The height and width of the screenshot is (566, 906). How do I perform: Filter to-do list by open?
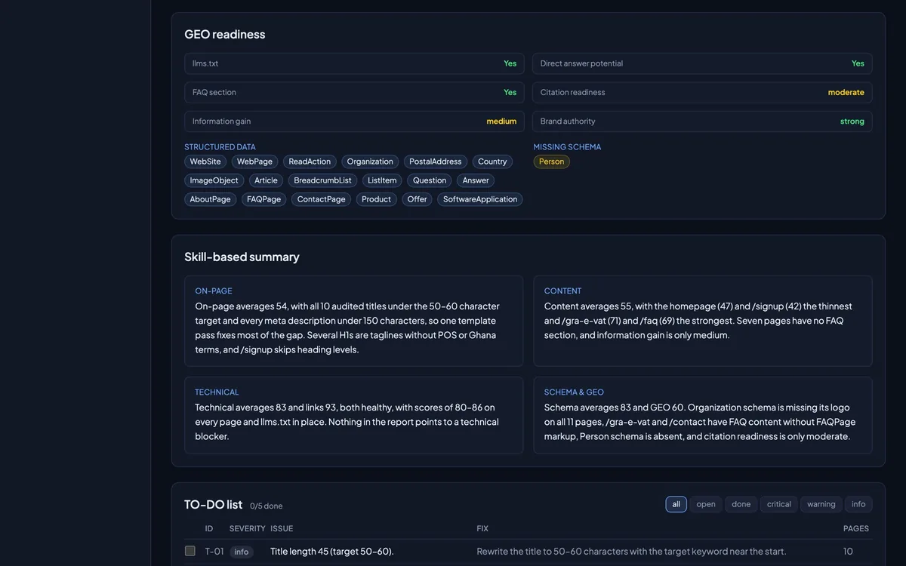[706, 504]
